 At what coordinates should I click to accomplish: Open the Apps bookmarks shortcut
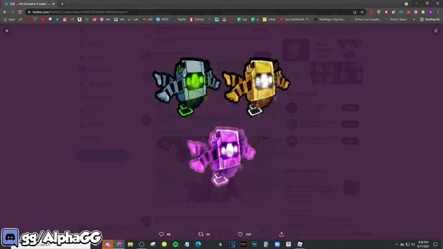(9, 19)
